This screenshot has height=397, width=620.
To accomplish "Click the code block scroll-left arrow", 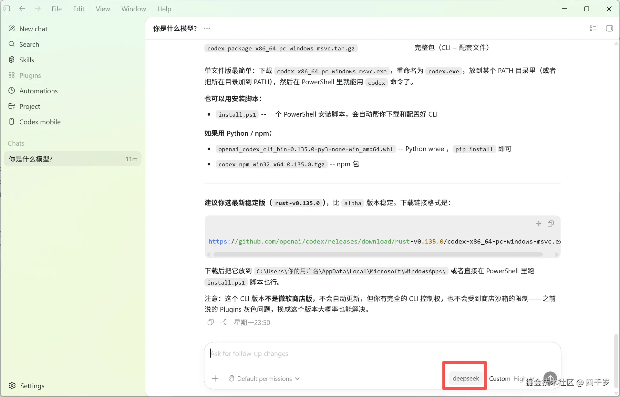I will click(x=209, y=255).
